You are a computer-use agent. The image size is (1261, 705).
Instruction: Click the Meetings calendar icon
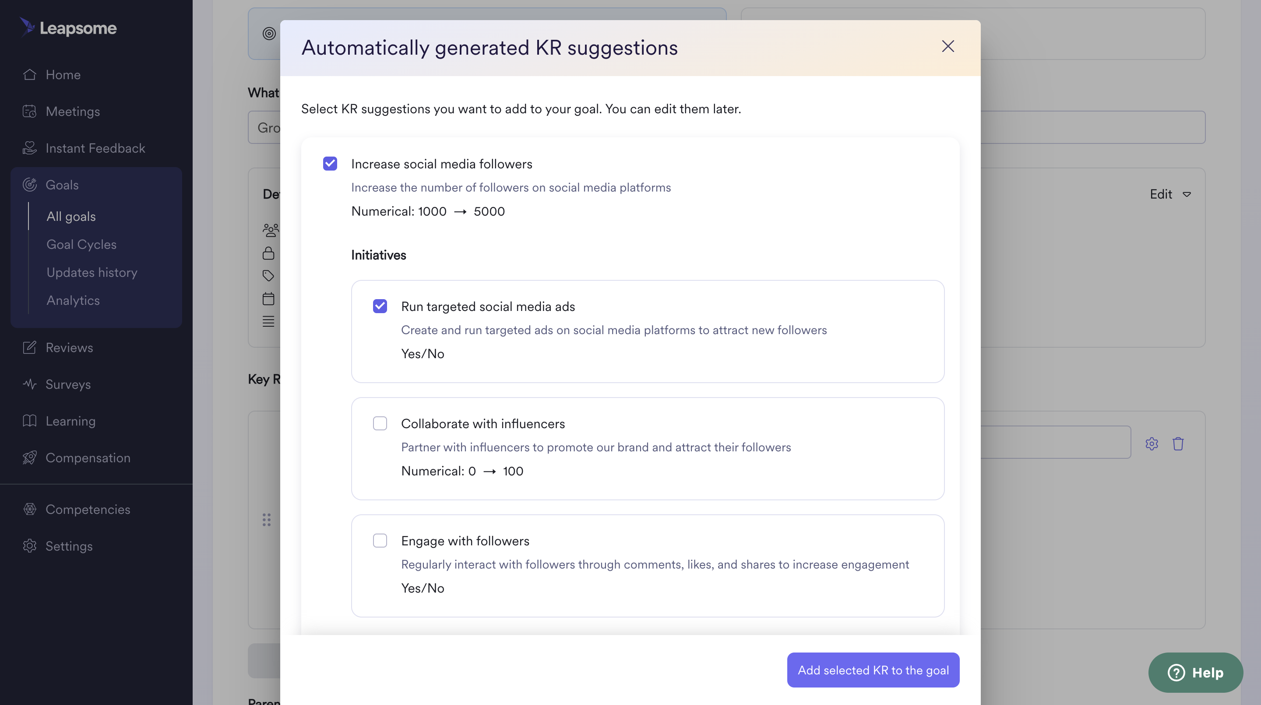coord(29,112)
